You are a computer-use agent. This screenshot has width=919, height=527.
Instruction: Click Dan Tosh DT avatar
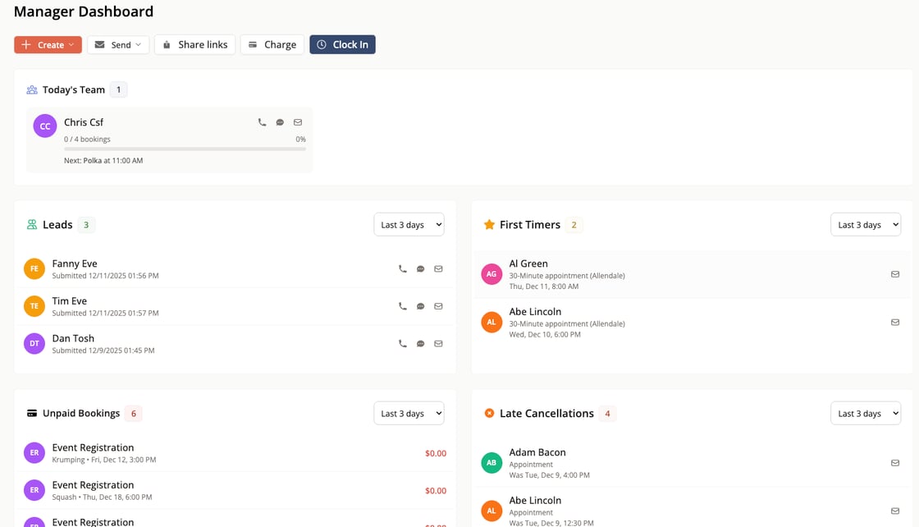pyautogui.click(x=34, y=343)
